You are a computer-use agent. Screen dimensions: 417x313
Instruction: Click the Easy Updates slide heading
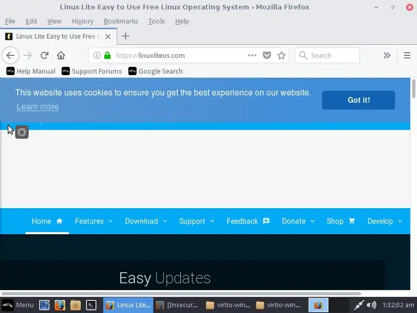click(165, 278)
